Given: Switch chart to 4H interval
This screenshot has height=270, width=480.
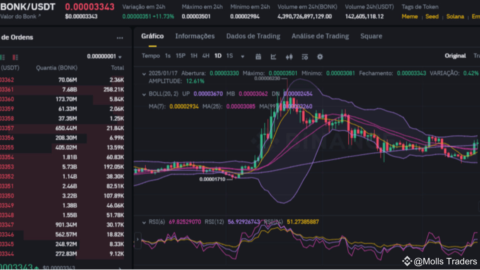Looking at the screenshot, I should click(x=206, y=56).
